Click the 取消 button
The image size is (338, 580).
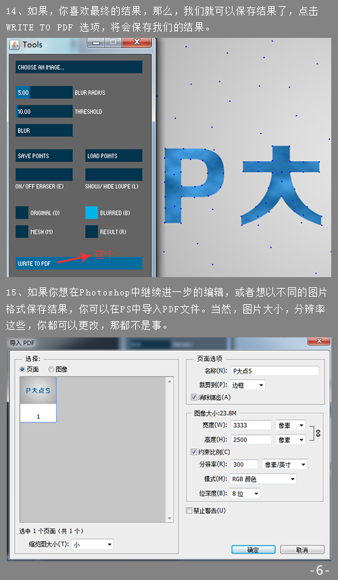click(x=302, y=550)
